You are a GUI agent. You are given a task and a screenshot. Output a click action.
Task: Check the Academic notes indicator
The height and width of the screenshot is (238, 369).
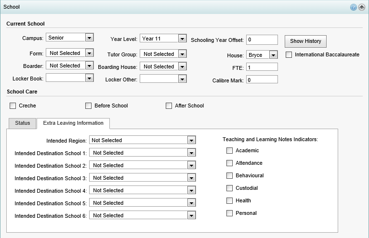coord(229,150)
